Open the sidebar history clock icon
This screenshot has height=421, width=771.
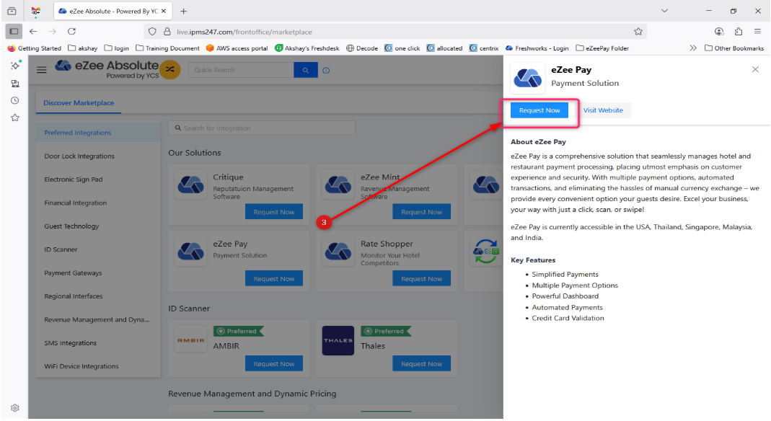click(x=15, y=100)
